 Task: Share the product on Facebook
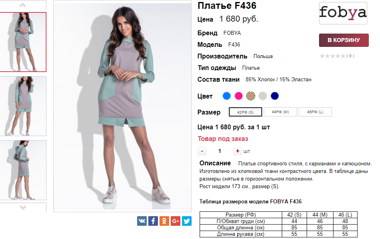(153, 221)
